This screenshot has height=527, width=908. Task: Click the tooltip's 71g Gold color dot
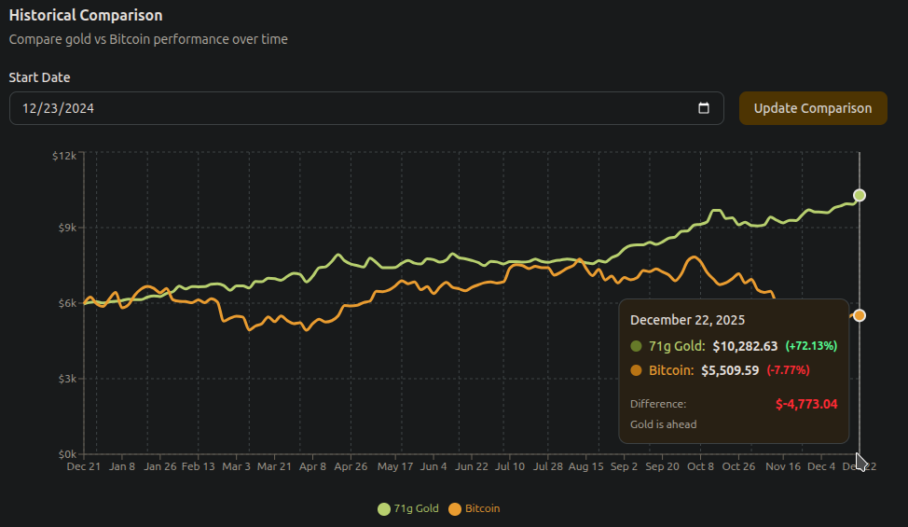coord(637,346)
